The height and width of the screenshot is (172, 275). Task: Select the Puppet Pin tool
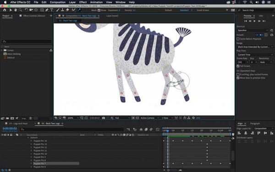coord(79,10)
